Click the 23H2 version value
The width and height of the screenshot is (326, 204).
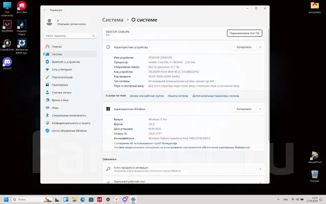pos(151,124)
